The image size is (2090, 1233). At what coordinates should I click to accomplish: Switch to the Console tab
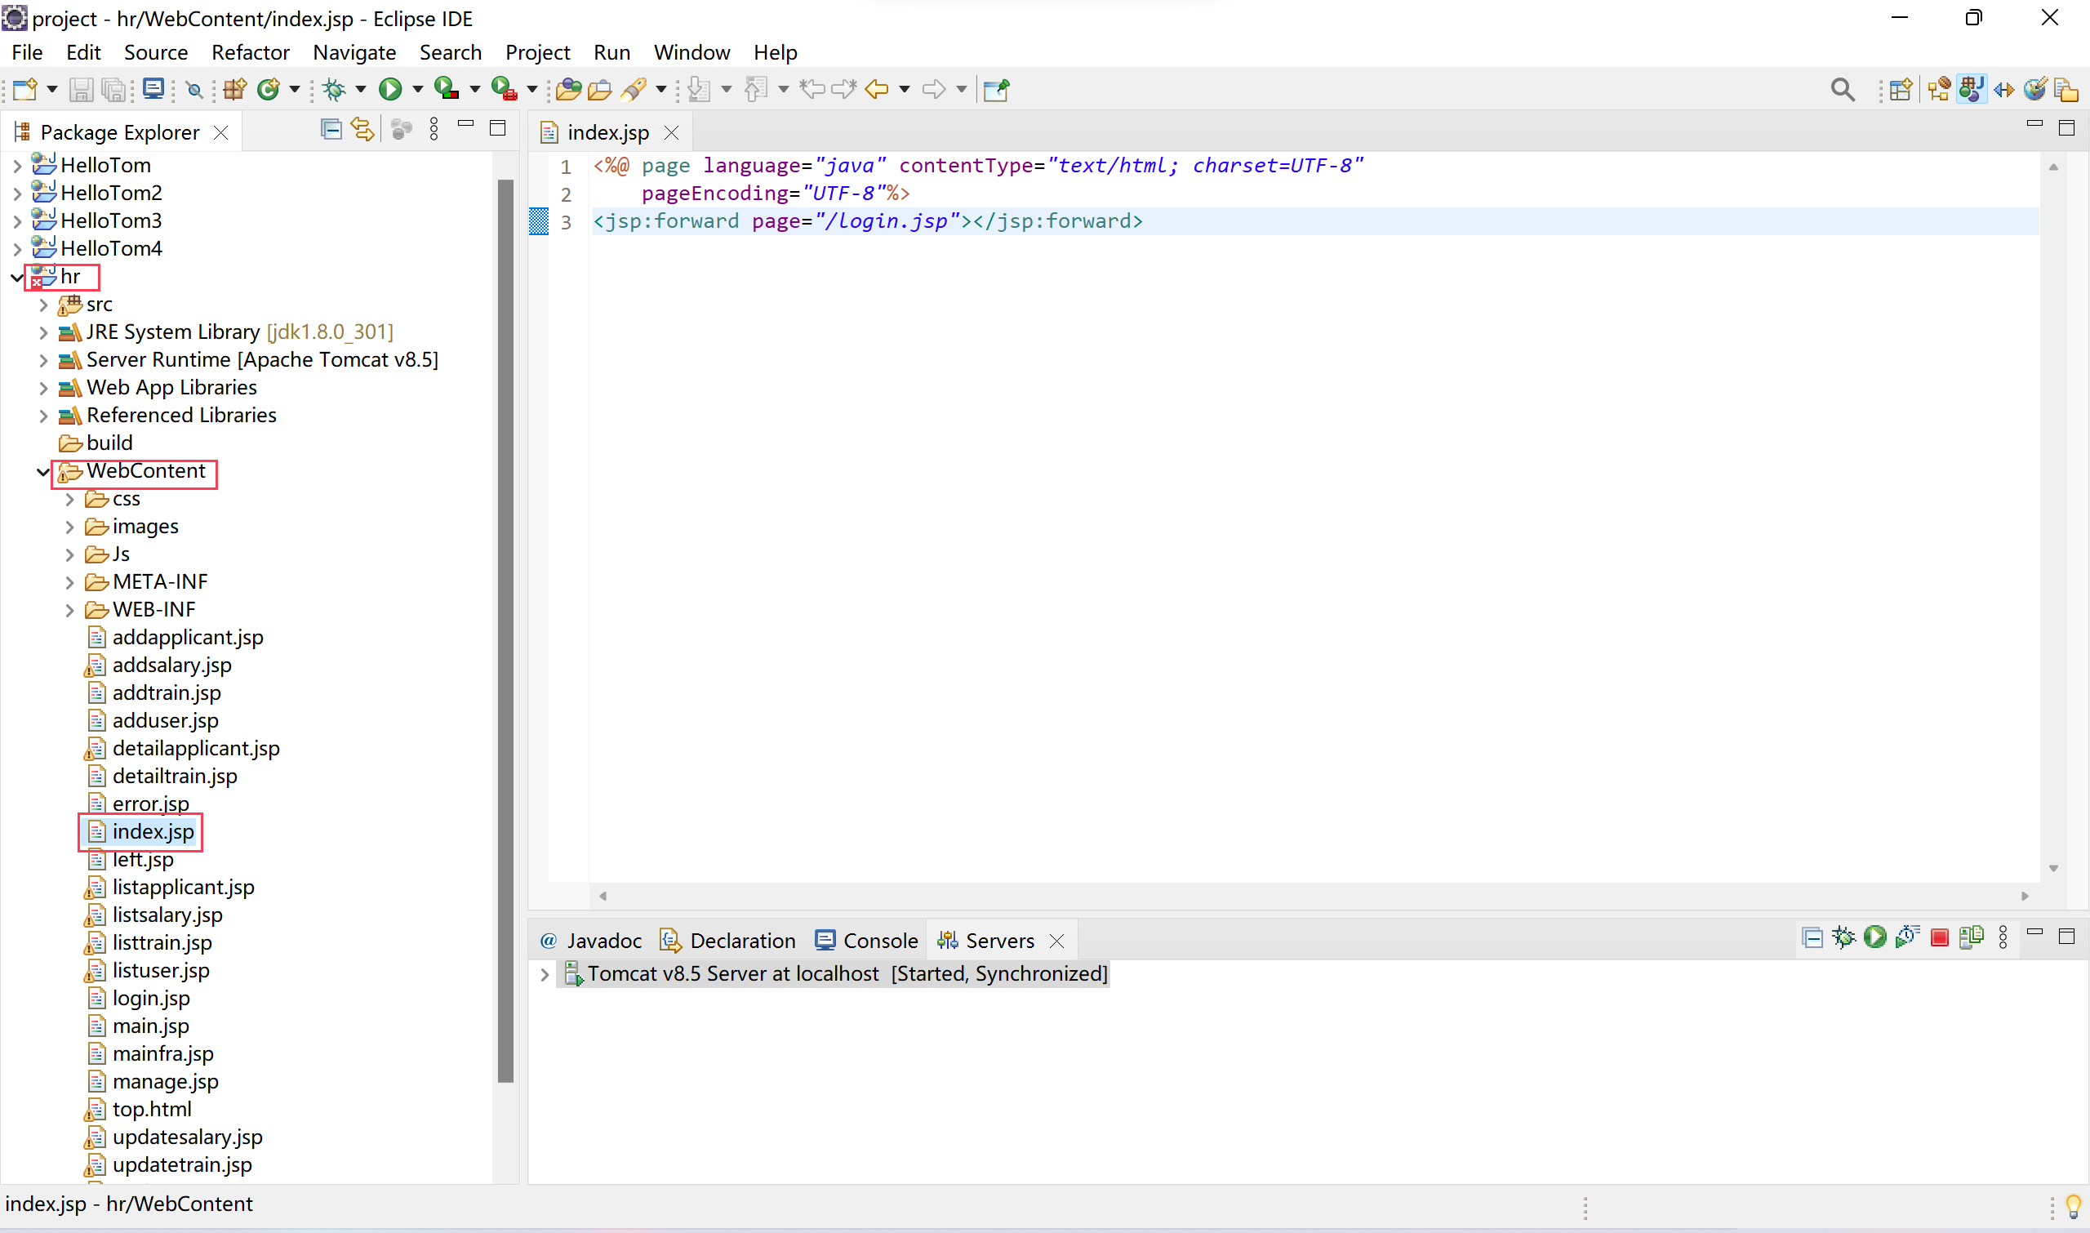point(866,941)
